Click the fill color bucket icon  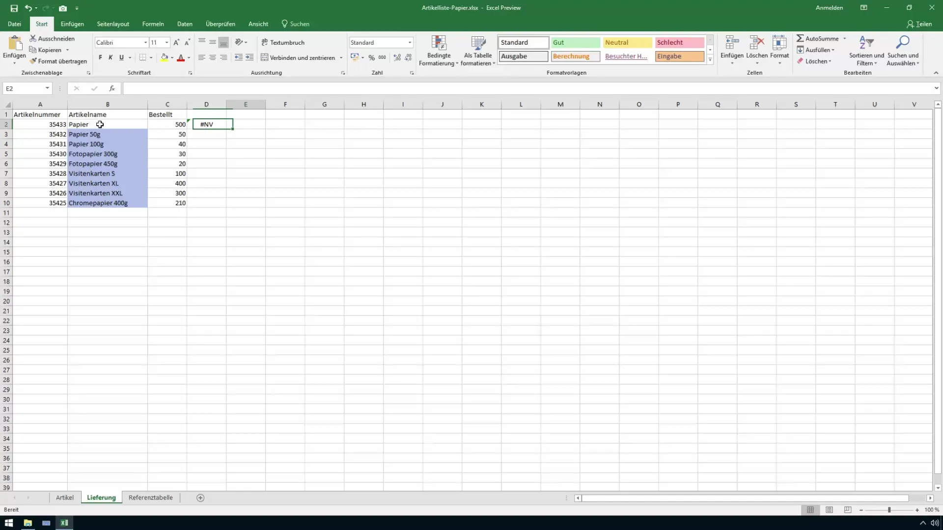[x=165, y=57]
